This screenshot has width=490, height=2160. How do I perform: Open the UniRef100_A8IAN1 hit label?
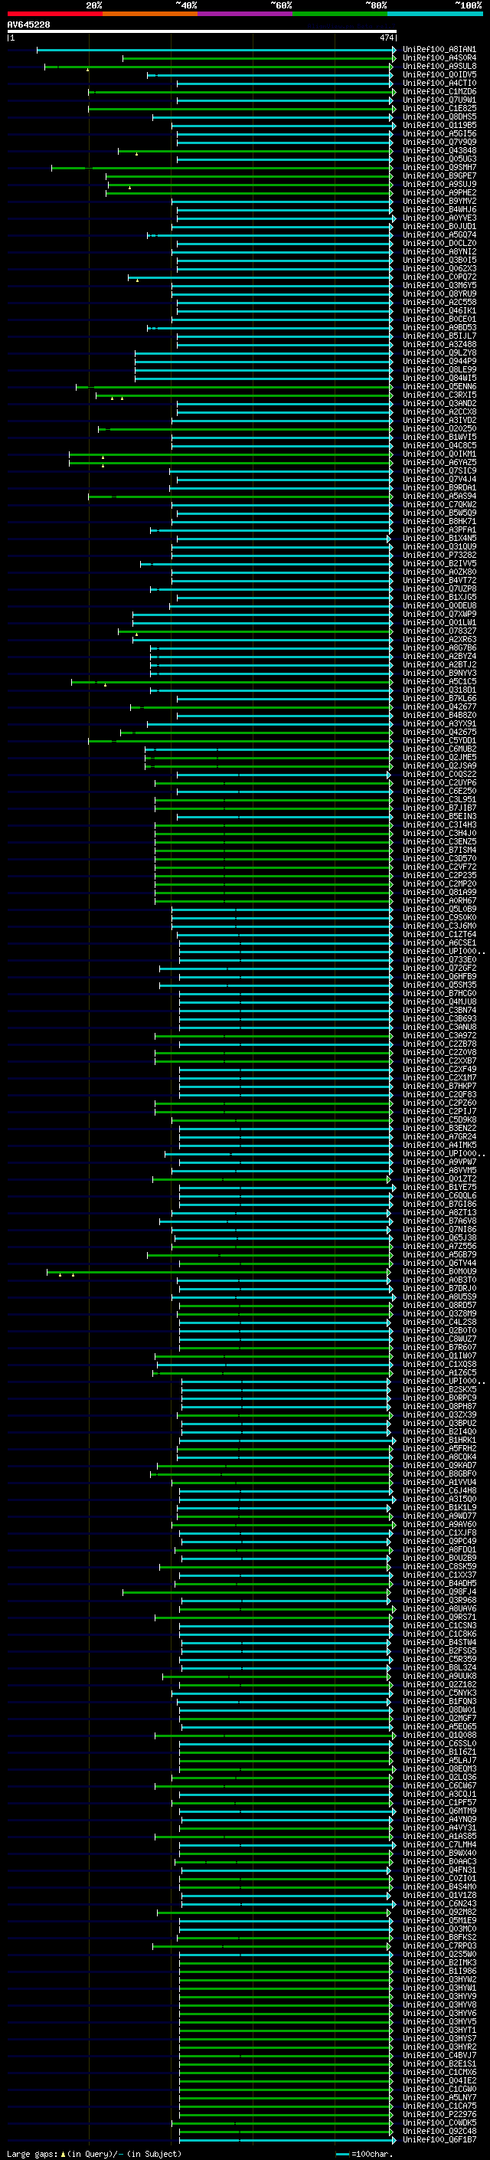tap(439, 50)
